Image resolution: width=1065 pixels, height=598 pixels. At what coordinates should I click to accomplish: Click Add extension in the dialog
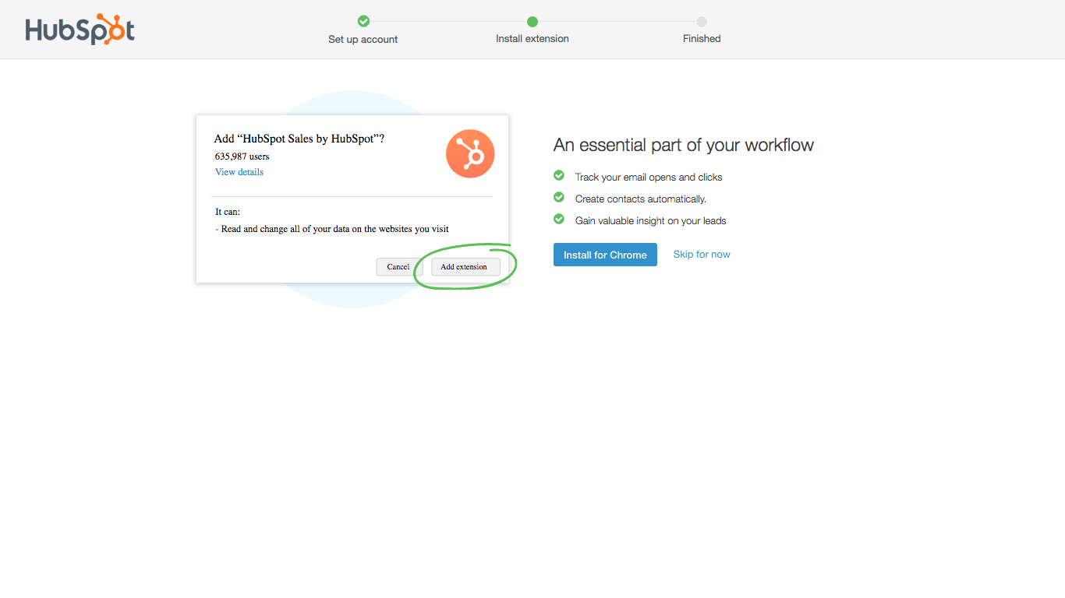464,267
